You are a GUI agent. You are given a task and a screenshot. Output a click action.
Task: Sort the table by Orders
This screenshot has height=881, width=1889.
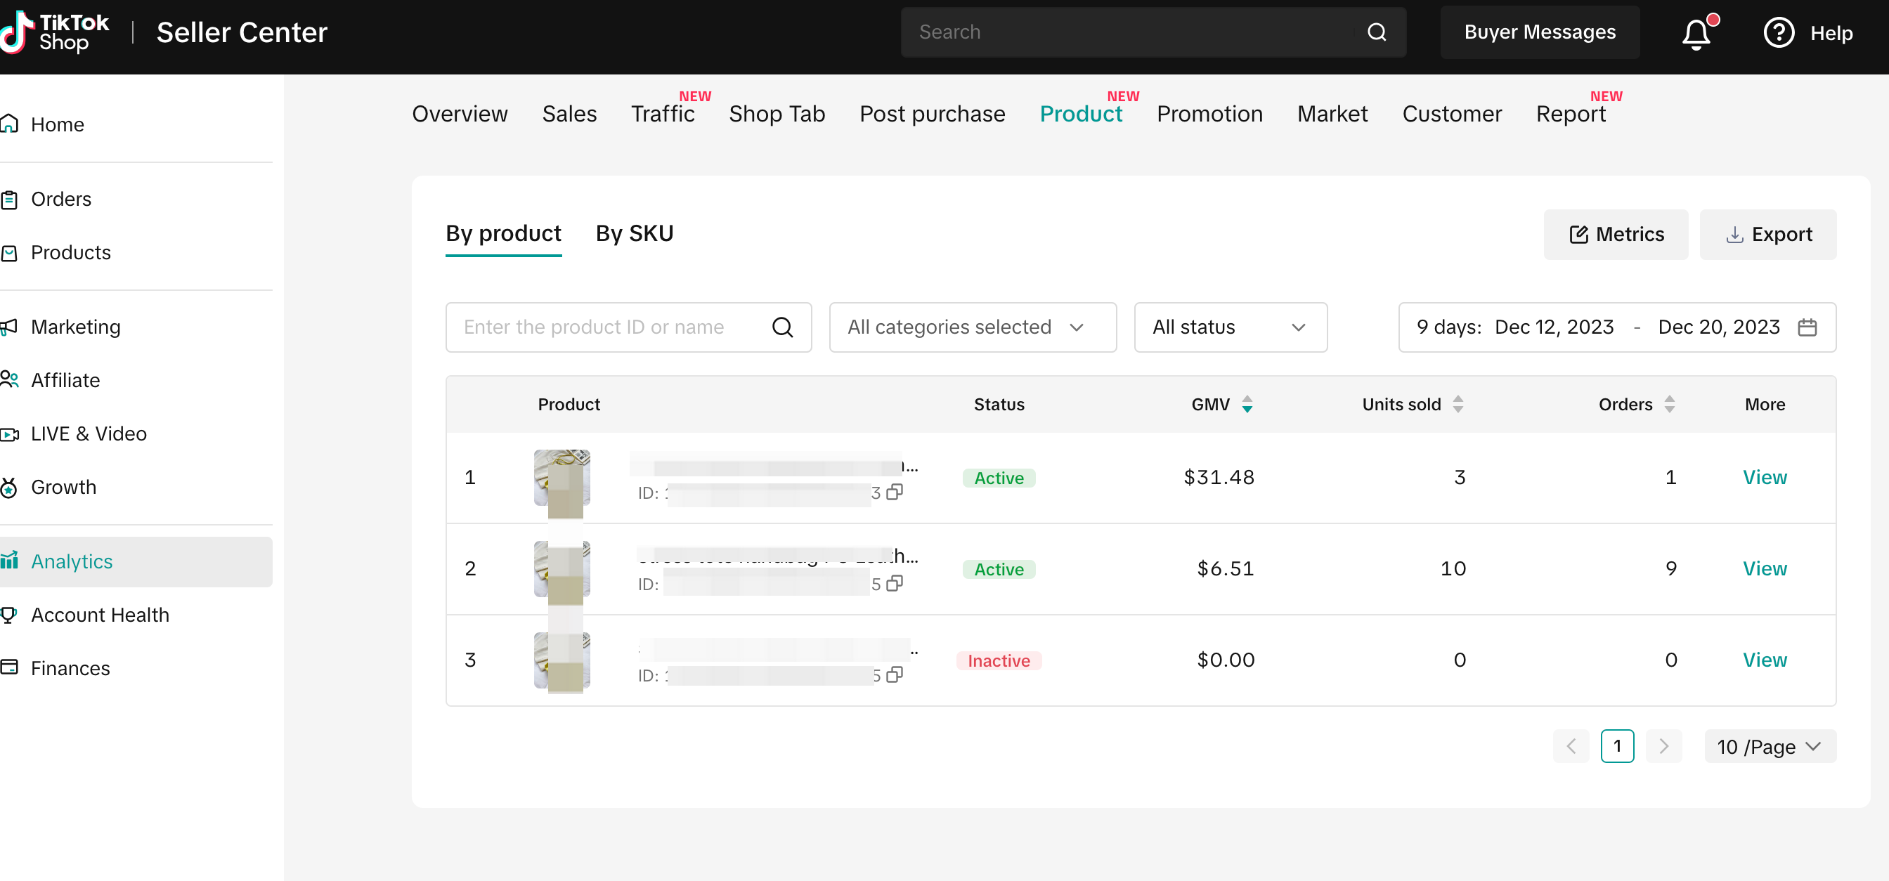[x=1669, y=405]
